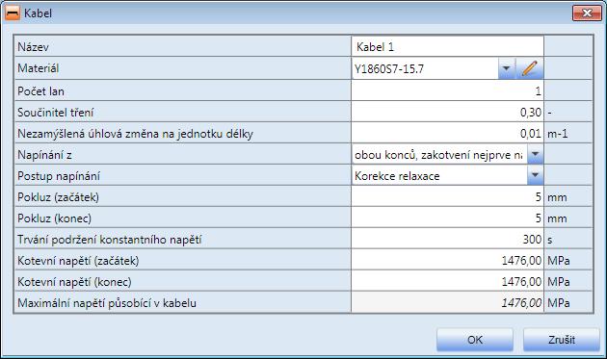This screenshot has height=359, width=607.
Task: Click the obou konců, zakotvení text
Action: click(x=438, y=155)
